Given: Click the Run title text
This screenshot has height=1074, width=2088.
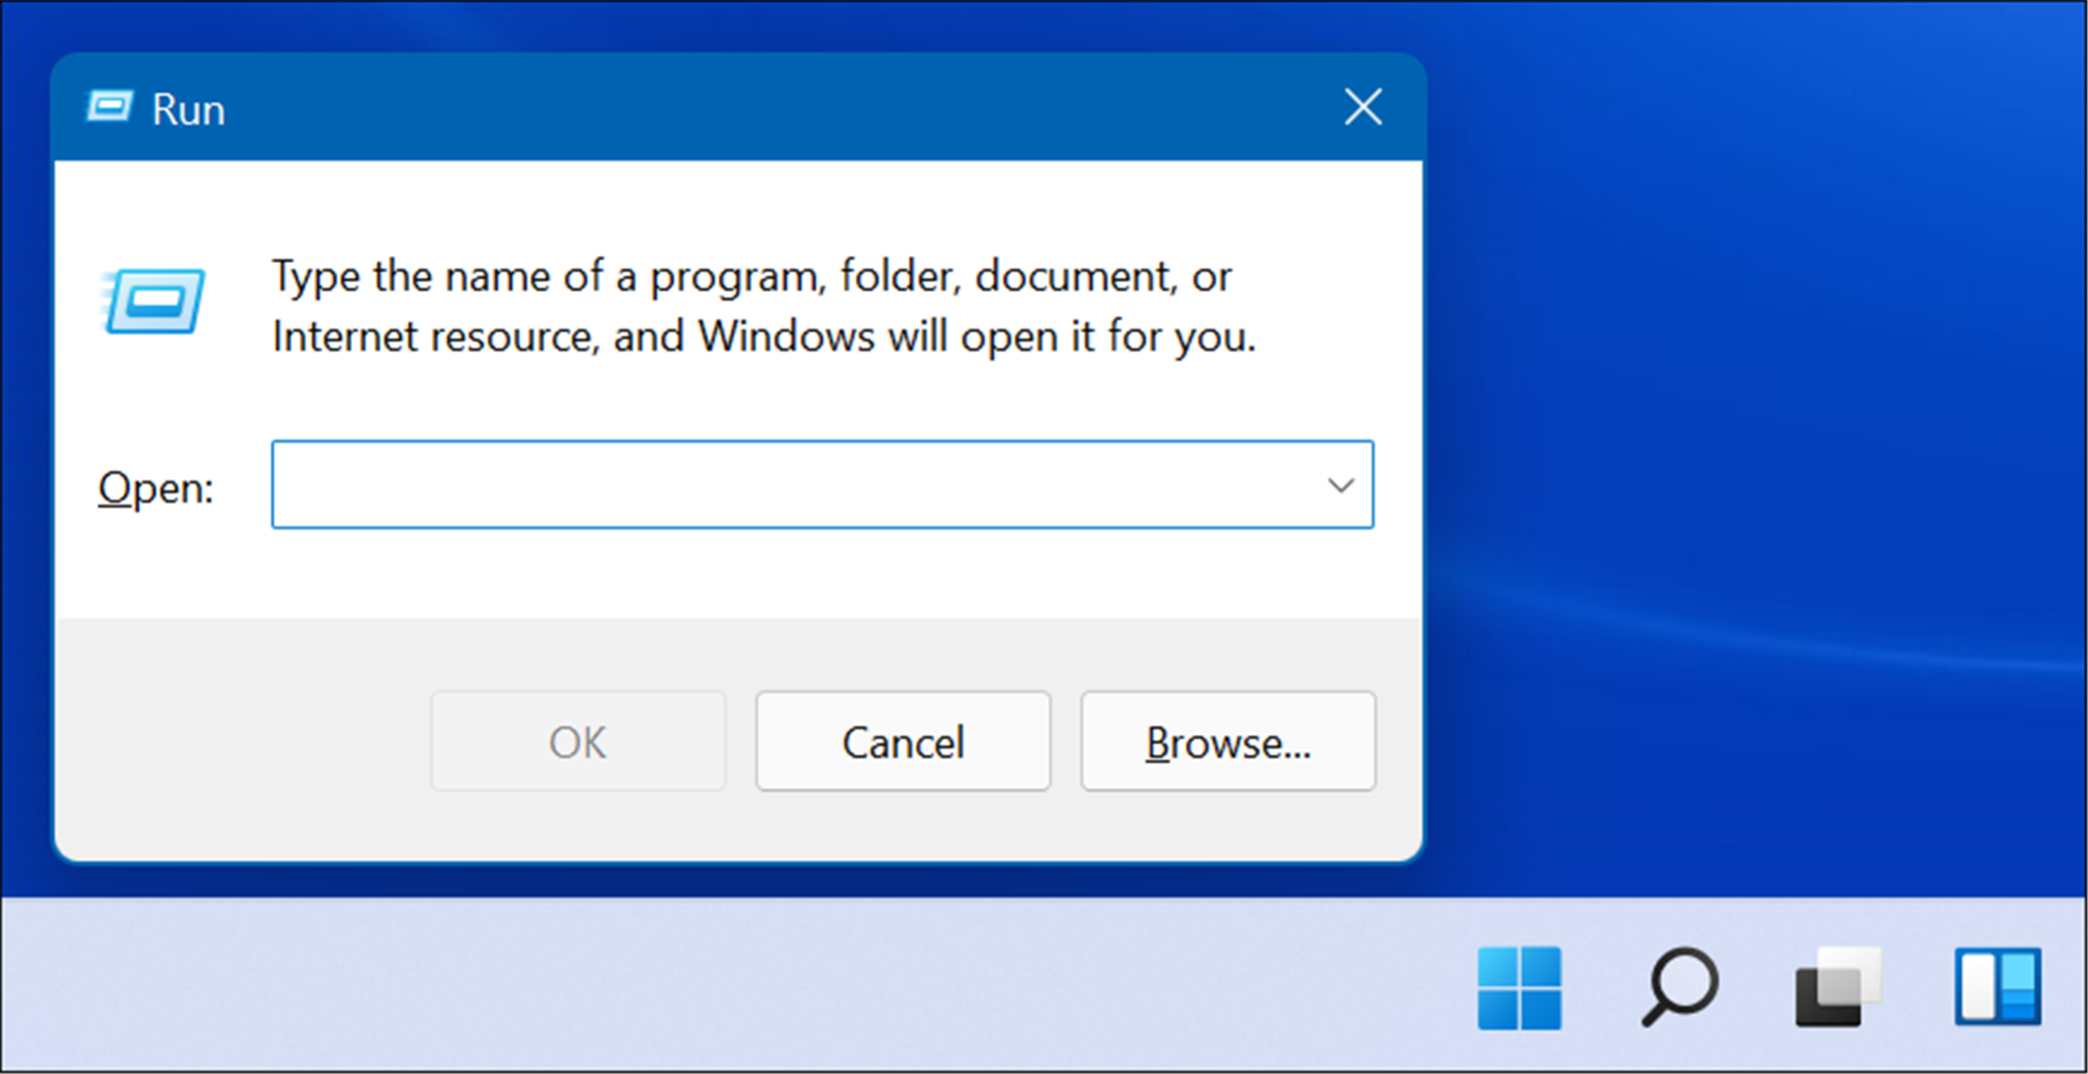Looking at the screenshot, I should 188,109.
